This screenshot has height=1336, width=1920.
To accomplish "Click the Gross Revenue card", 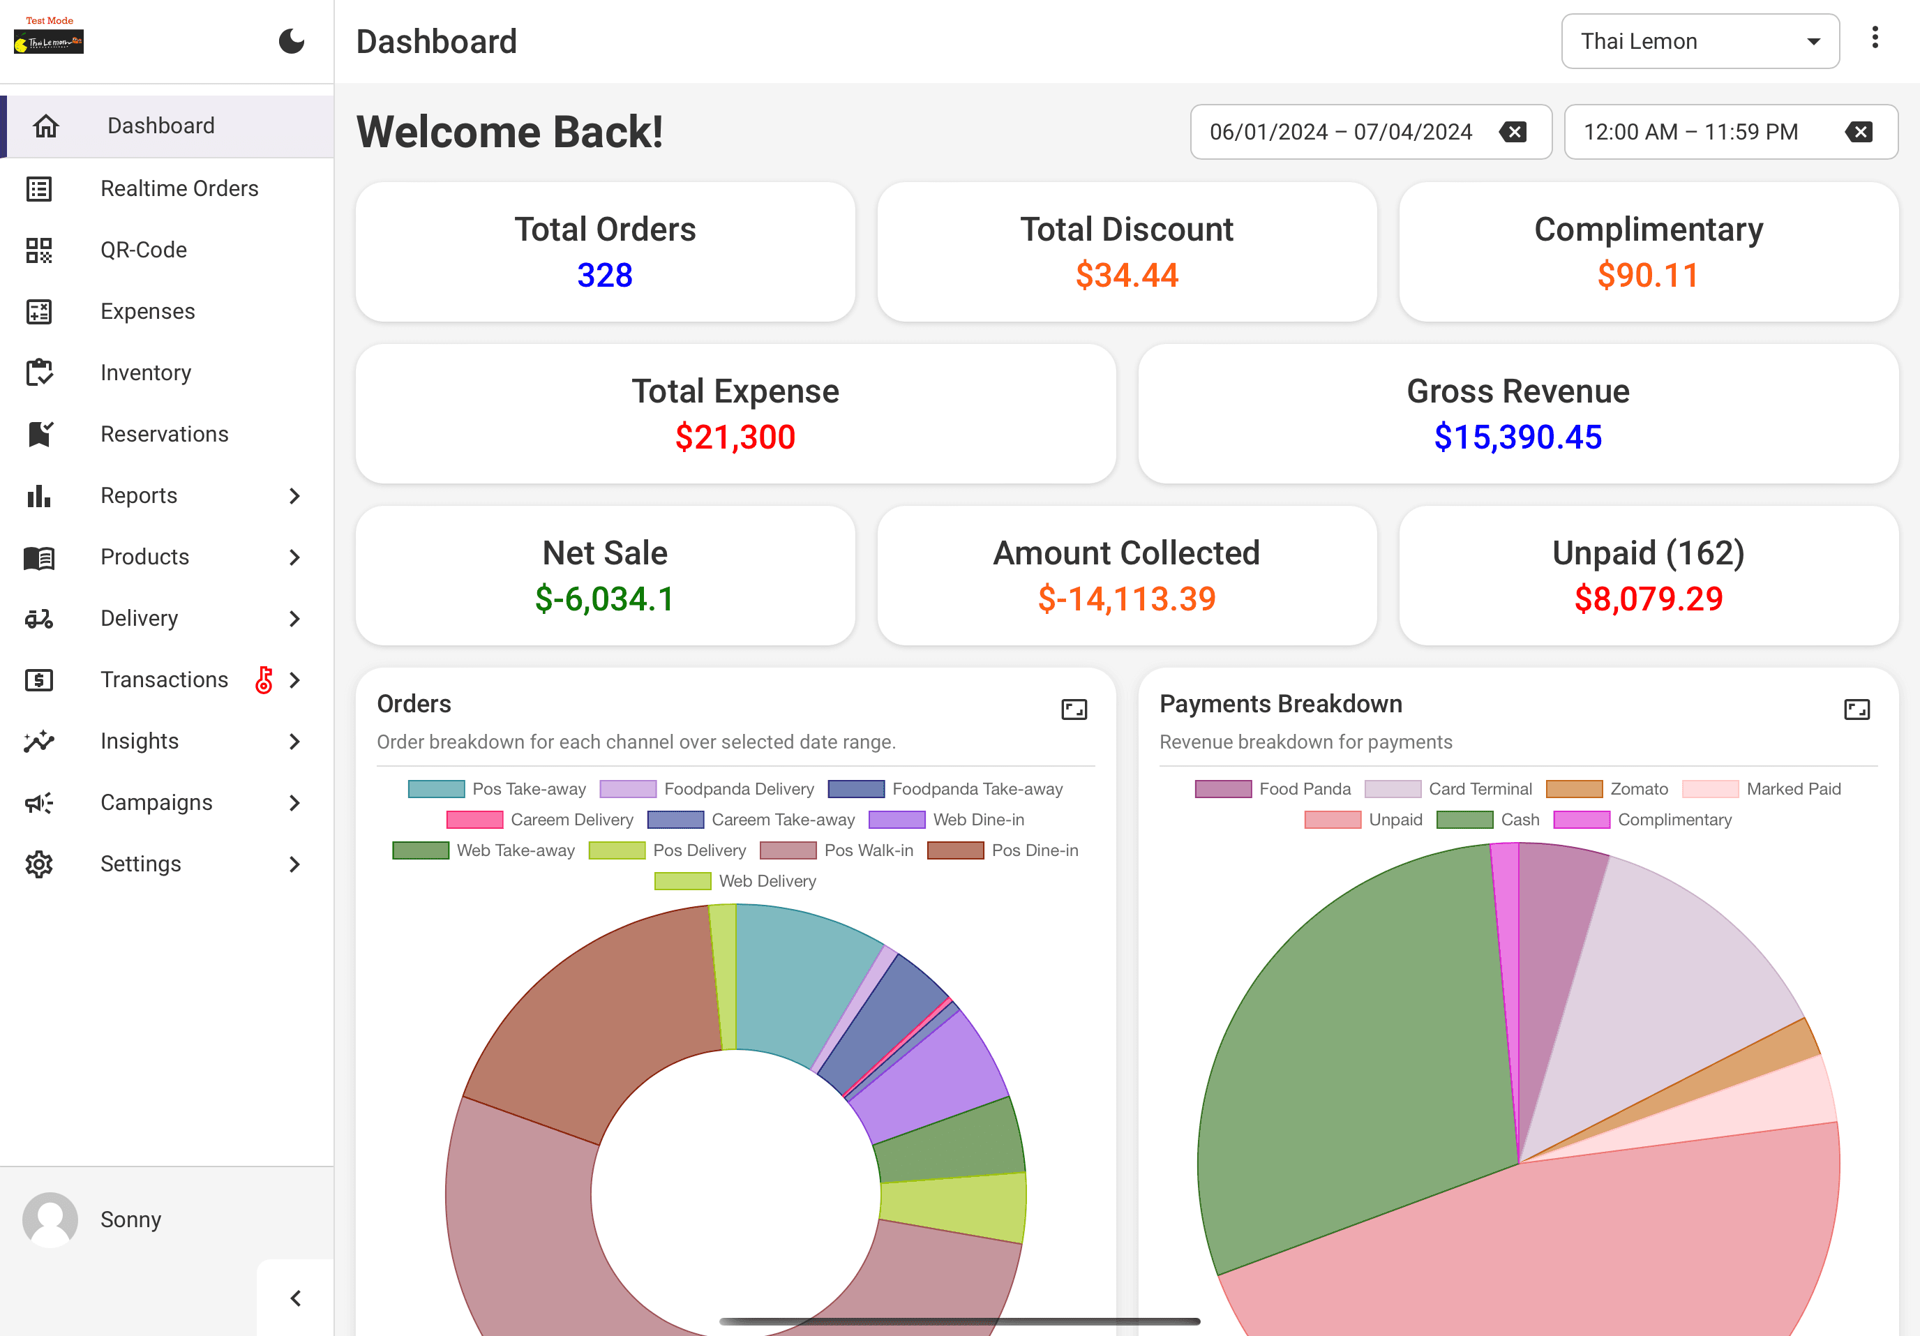I will point(1517,413).
